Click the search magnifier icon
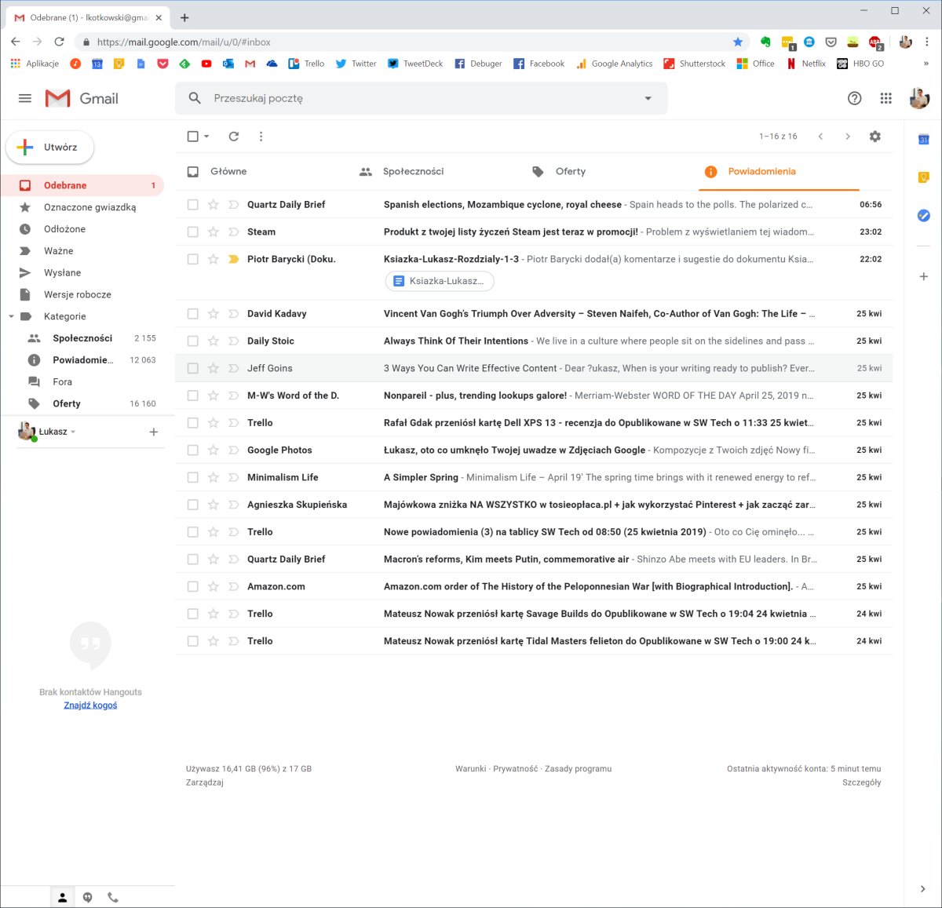942x908 pixels. coord(195,98)
